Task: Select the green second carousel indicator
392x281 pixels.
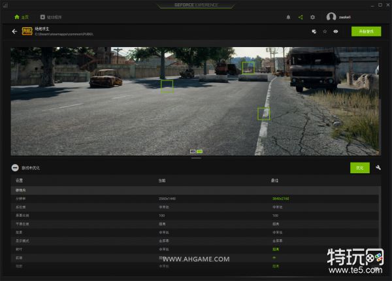Action: pos(199,151)
